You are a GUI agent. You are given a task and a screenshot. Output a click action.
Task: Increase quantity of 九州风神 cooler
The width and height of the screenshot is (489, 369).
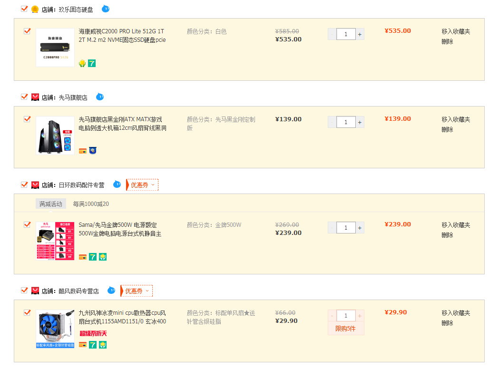[360, 316]
